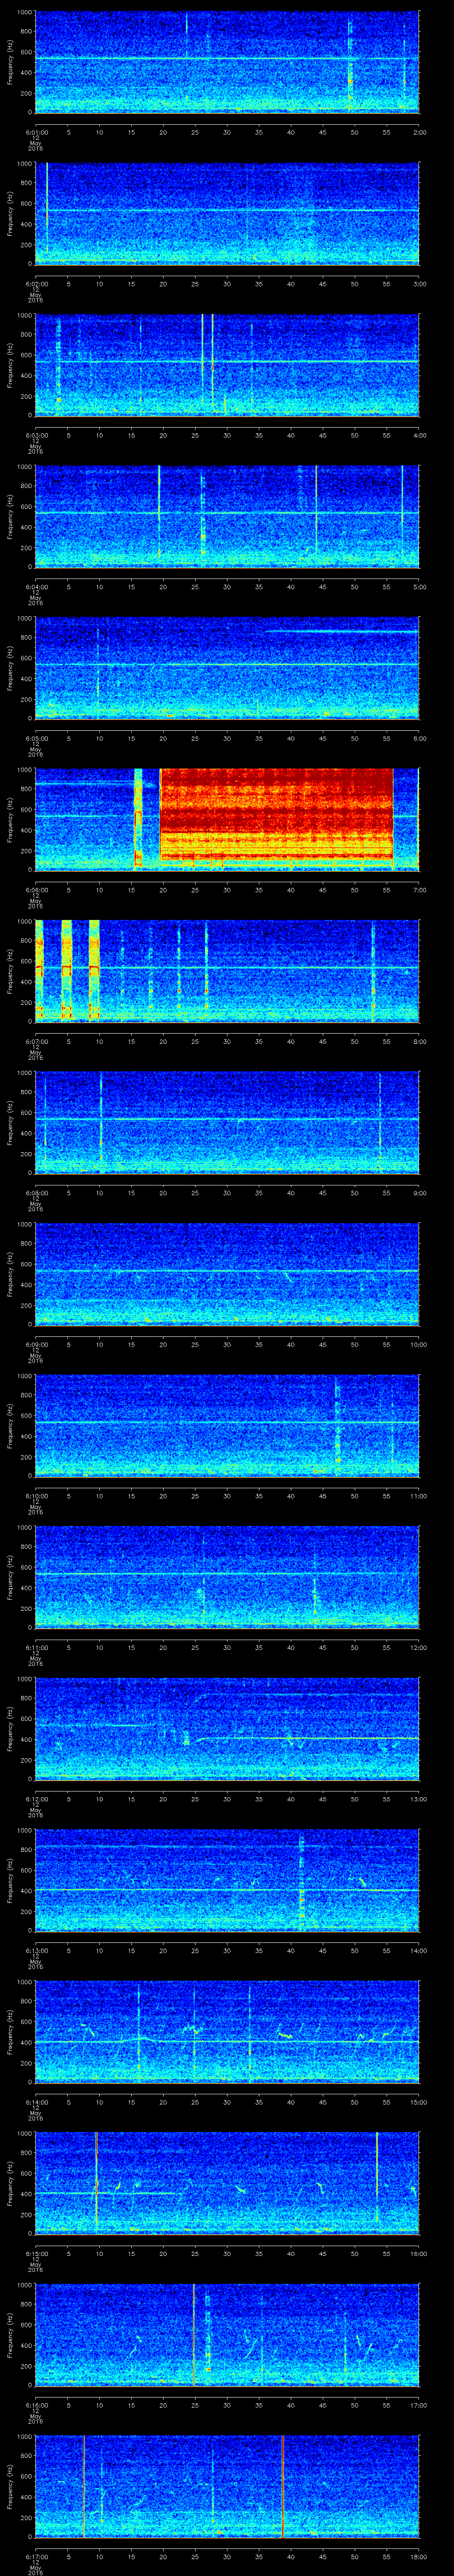Pick the '6:08:00' start time label
Screen dimensions: 454x2576
pos(36,1193)
